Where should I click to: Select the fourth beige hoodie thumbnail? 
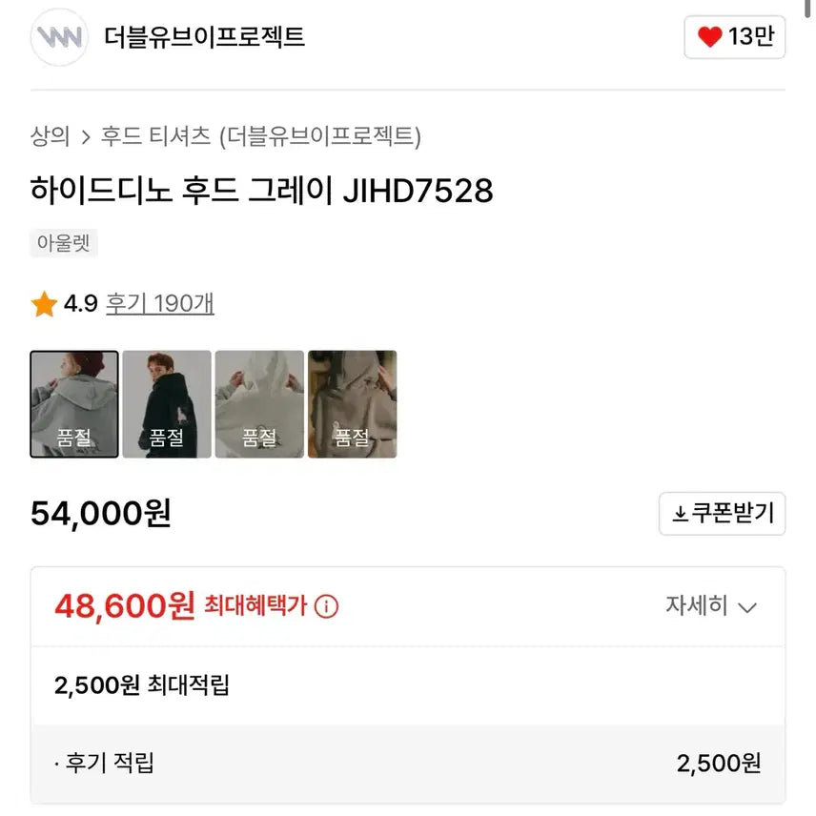tap(352, 404)
